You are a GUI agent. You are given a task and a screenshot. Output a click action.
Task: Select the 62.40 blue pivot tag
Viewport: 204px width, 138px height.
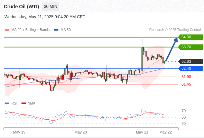191,68
